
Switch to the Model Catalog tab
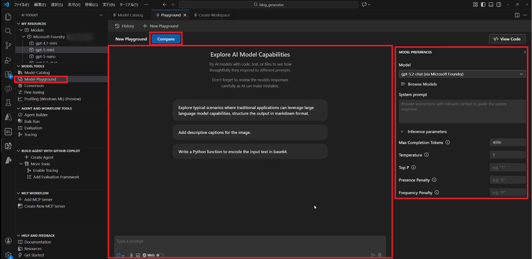128,15
